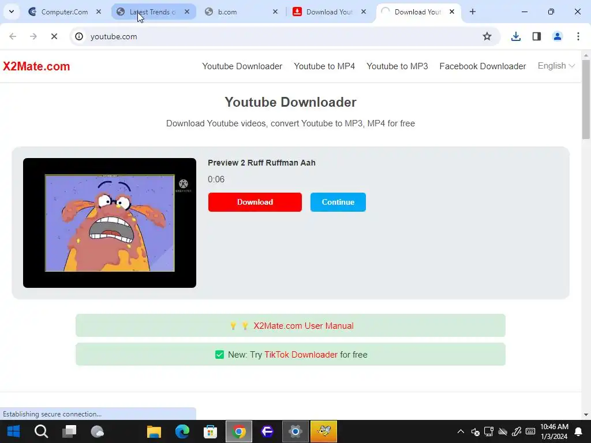Screen dimensions: 591x443
Task: Toggle Chrome side panel
Action: [537, 36]
